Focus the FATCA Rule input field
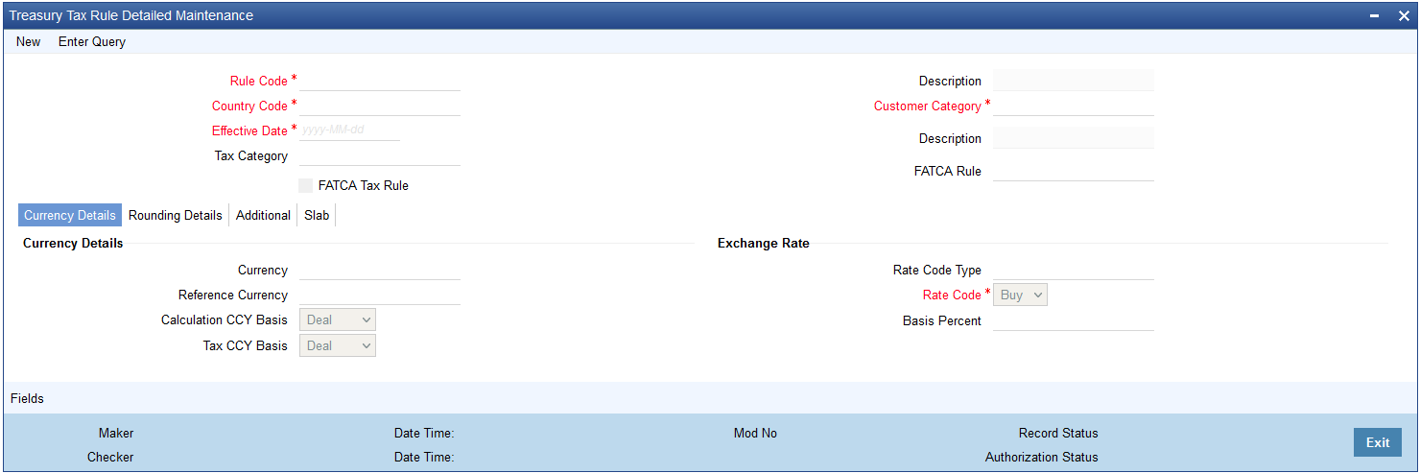1420x473 pixels. point(1074,171)
